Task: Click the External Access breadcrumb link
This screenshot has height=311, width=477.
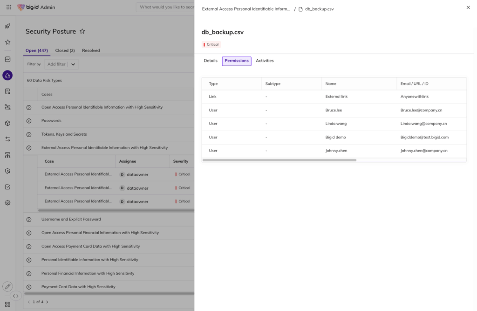Action: [246, 9]
